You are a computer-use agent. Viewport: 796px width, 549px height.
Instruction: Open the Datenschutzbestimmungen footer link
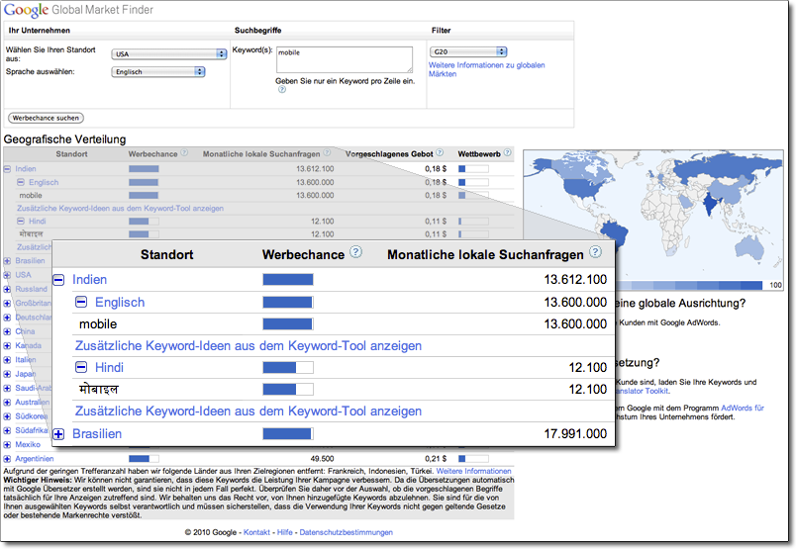tap(346, 532)
